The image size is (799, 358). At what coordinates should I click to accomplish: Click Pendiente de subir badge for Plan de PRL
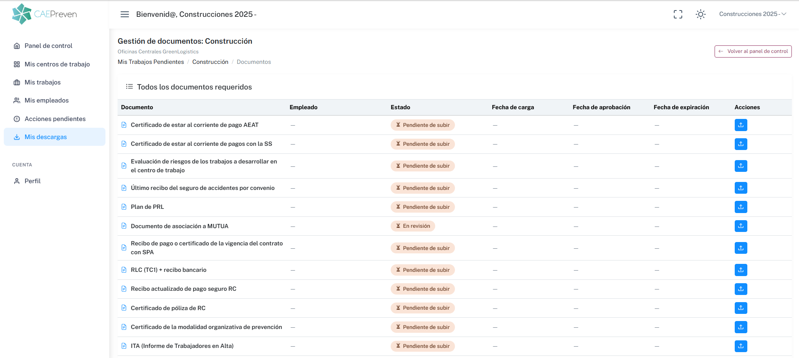click(x=423, y=207)
